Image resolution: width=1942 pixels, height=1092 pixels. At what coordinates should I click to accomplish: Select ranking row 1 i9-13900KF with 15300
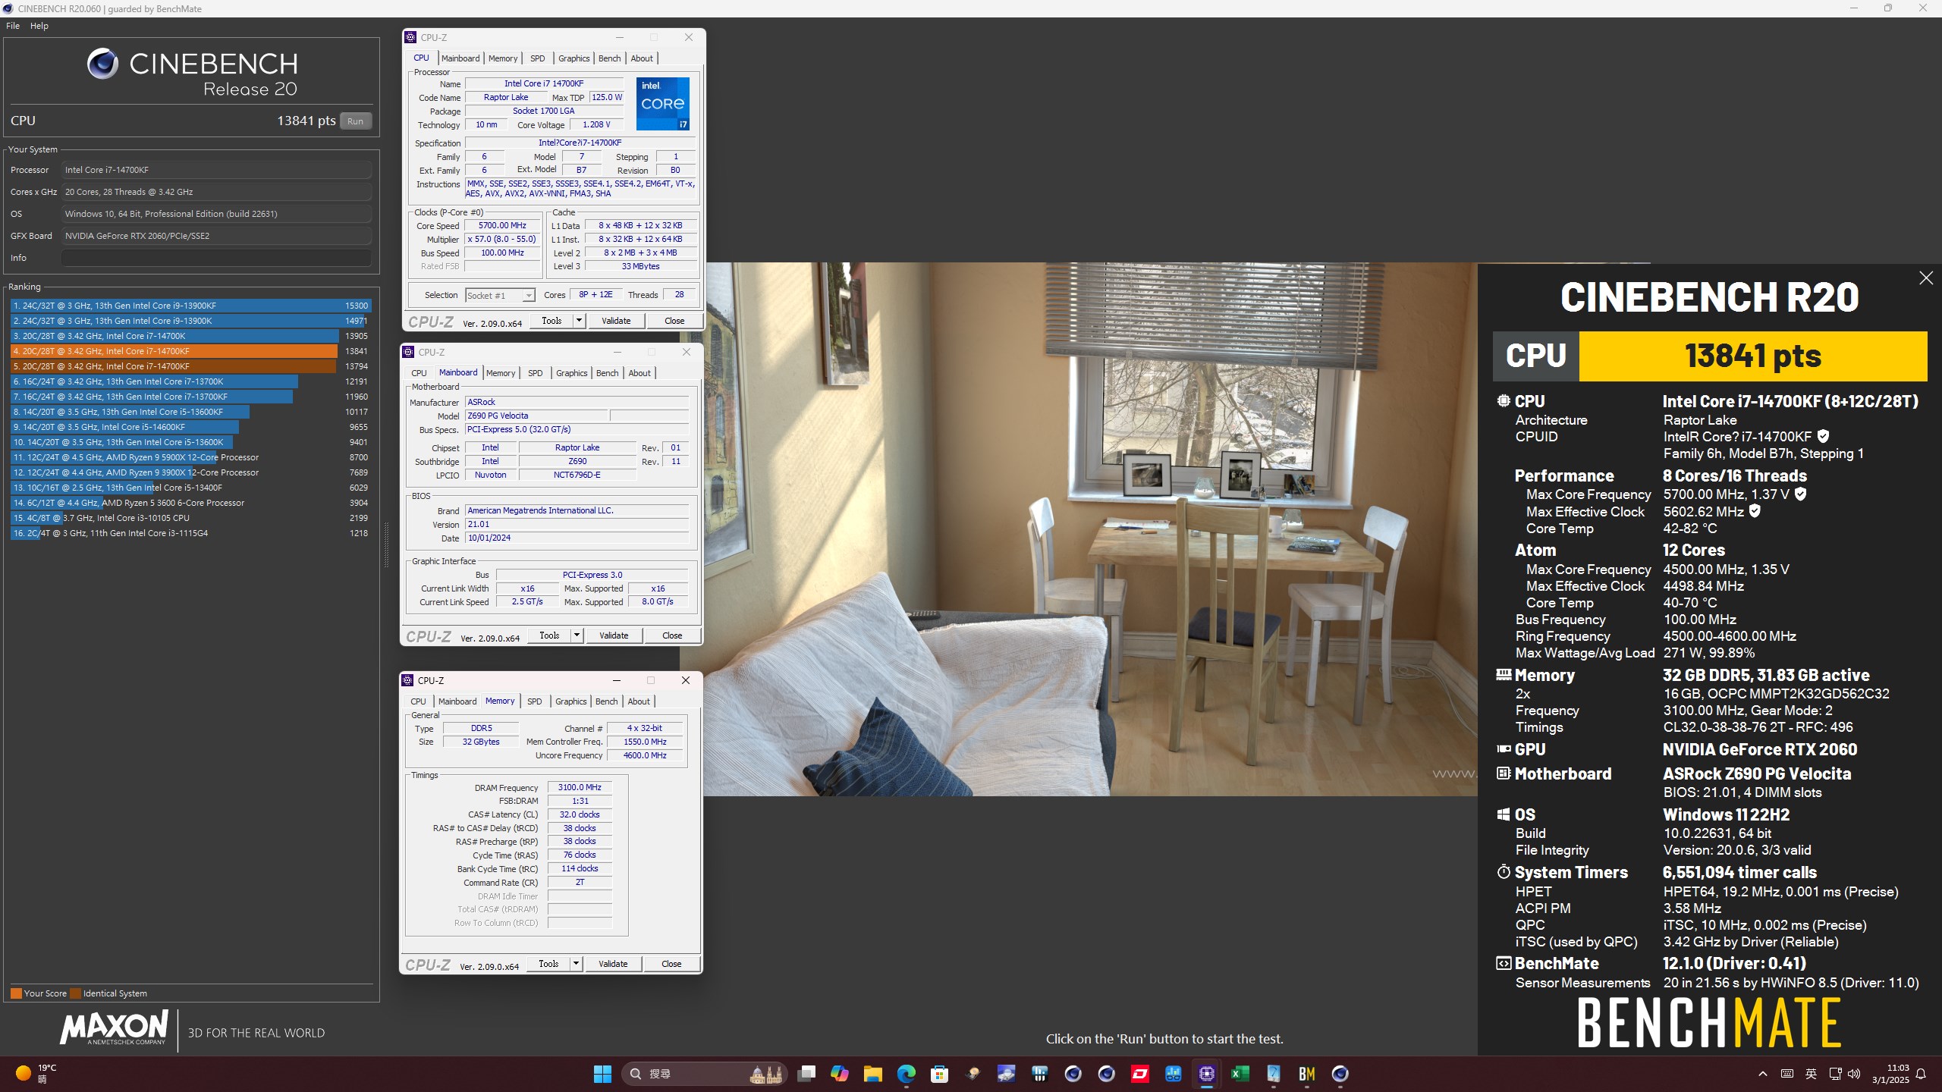coord(190,306)
